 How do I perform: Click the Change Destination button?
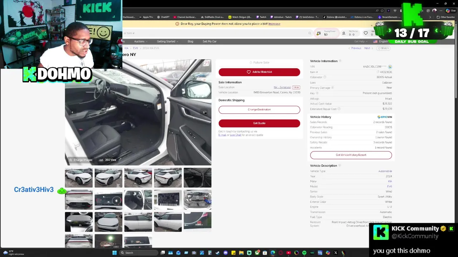tap(259, 110)
